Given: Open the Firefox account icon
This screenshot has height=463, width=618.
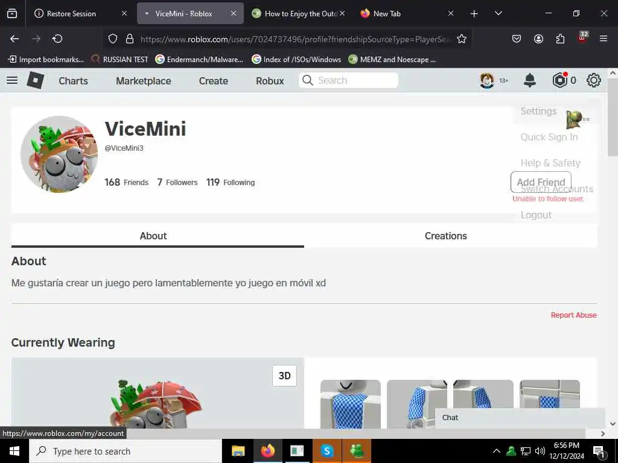Looking at the screenshot, I should [538, 39].
